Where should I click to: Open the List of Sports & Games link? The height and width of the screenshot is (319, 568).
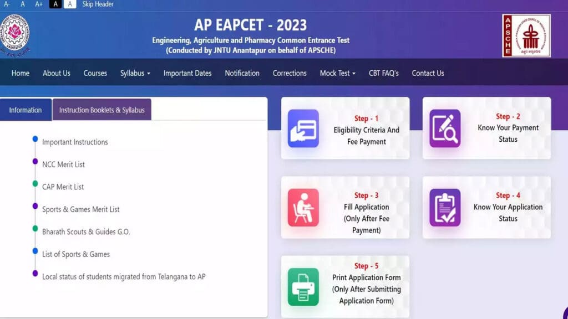(76, 254)
